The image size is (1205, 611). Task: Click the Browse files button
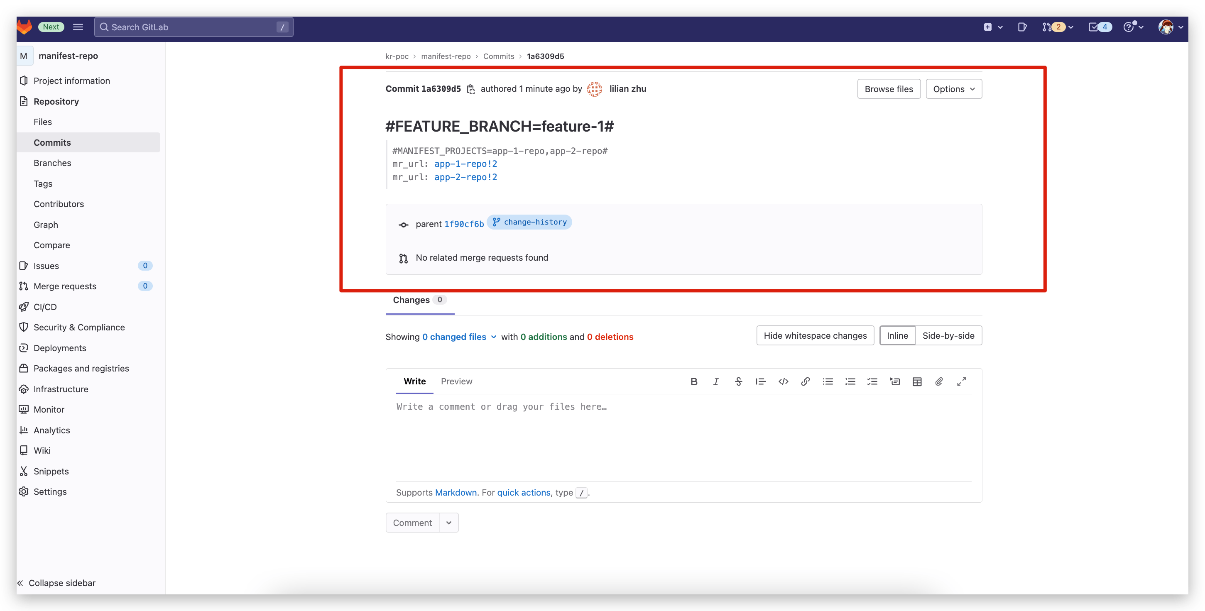tap(888, 89)
